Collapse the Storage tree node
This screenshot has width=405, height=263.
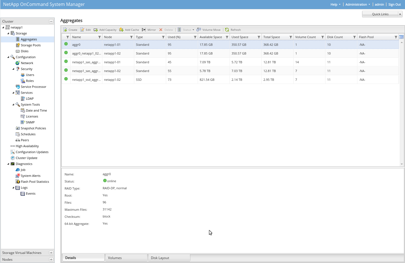coord(8,33)
